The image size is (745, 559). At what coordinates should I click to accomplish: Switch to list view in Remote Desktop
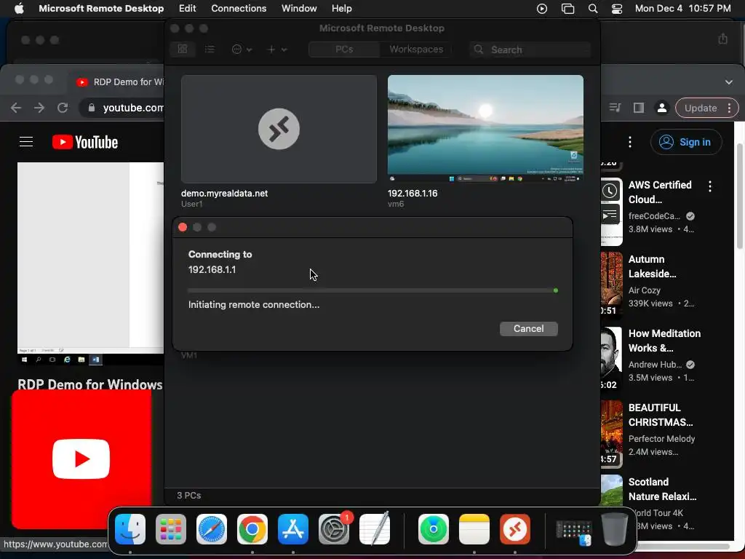(x=210, y=49)
